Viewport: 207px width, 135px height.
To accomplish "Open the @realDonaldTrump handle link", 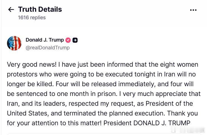I will point(48,48).
